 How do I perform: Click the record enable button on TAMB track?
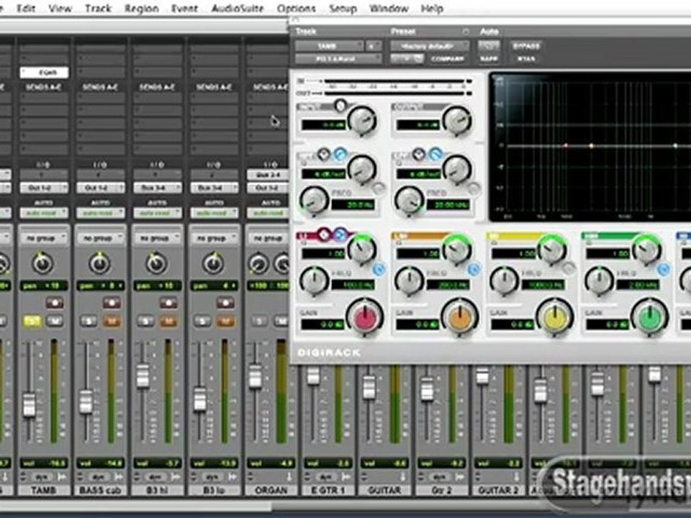pos(55,303)
